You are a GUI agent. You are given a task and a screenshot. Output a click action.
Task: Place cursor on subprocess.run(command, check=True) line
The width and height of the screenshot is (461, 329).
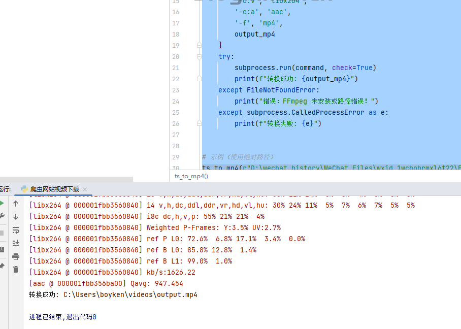pyautogui.click(x=305, y=68)
